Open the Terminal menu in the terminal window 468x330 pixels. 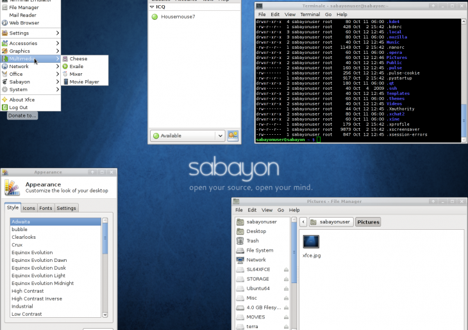pyautogui.click(x=310, y=14)
